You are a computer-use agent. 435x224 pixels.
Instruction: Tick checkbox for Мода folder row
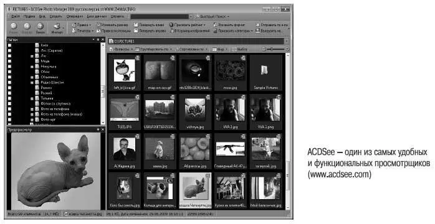(x=9, y=61)
